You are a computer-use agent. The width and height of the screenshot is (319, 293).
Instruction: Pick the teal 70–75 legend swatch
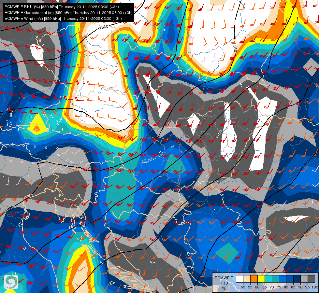(275, 279)
